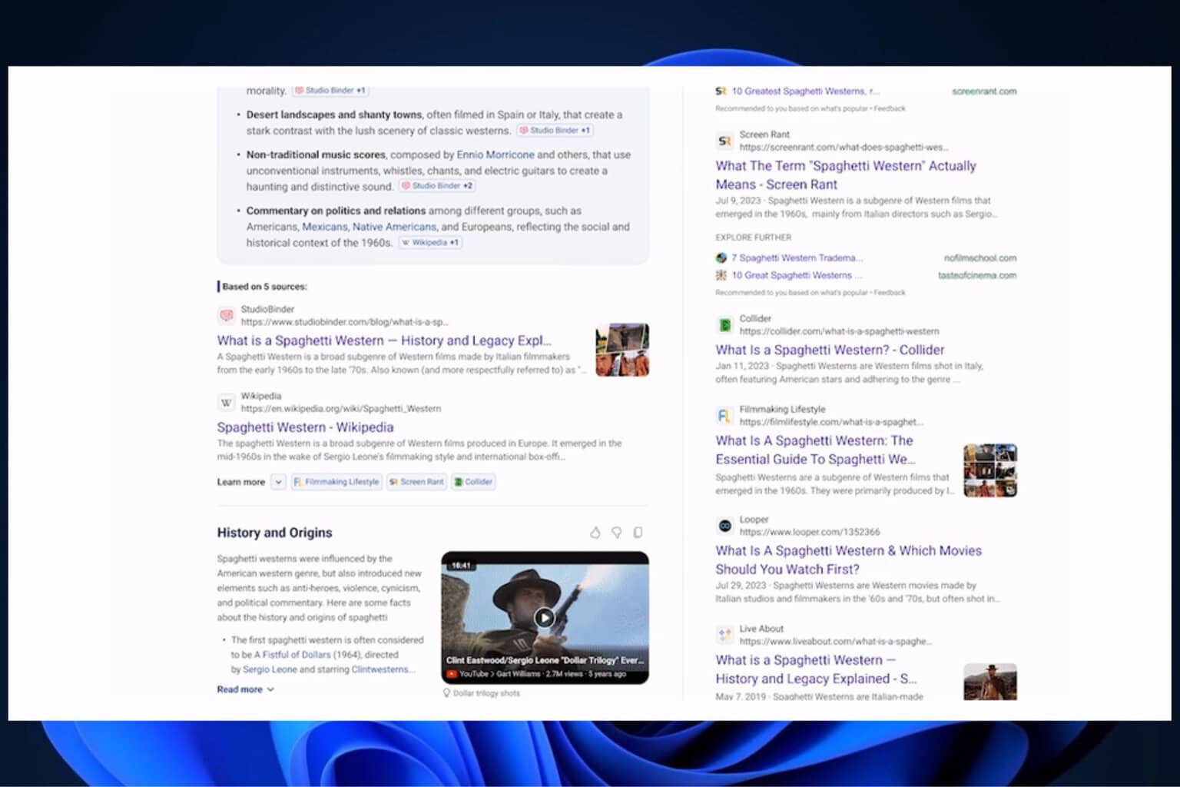Open the Sergio Leone link
The image size is (1180, 787).
[x=270, y=669]
